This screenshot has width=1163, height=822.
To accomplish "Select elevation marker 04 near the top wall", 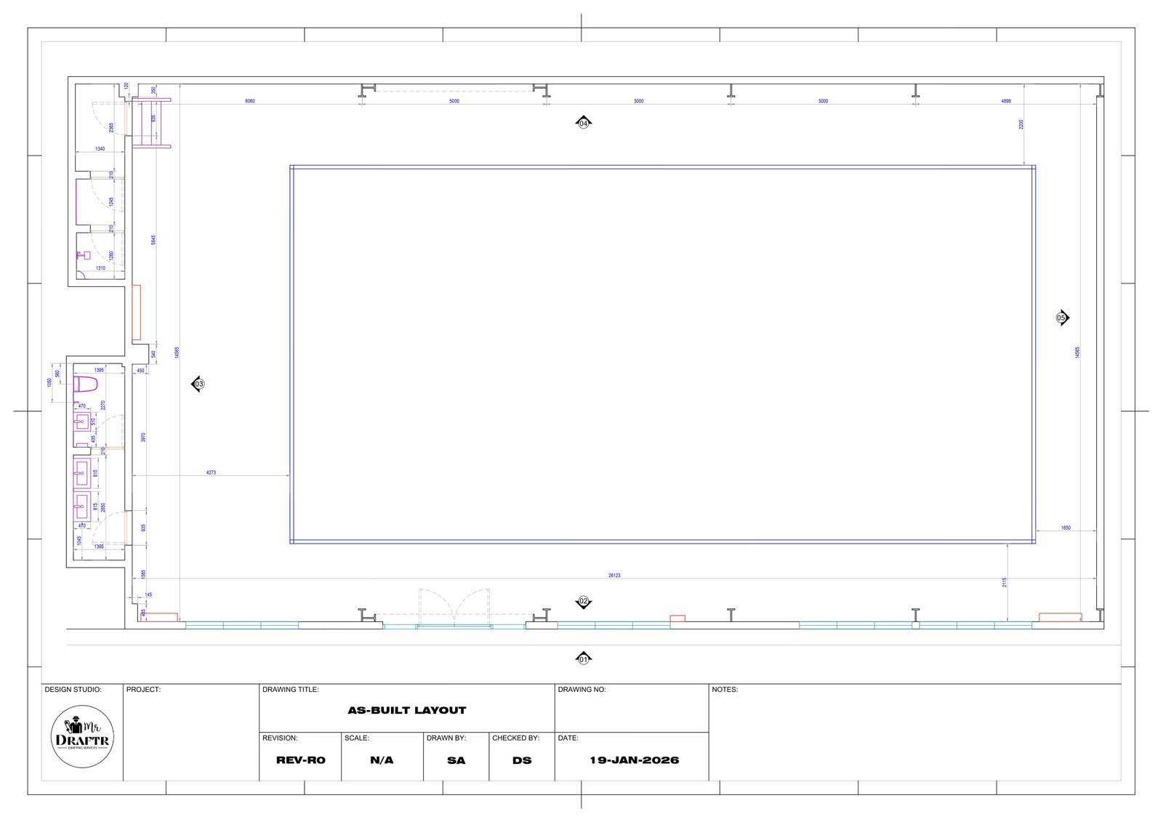I will [584, 123].
